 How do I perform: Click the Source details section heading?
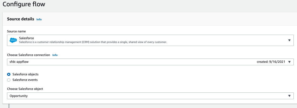click(20, 19)
